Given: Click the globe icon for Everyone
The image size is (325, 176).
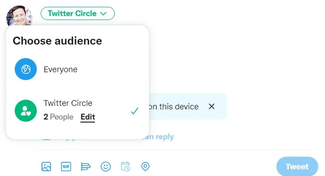Looking at the screenshot, I should [x=26, y=70].
